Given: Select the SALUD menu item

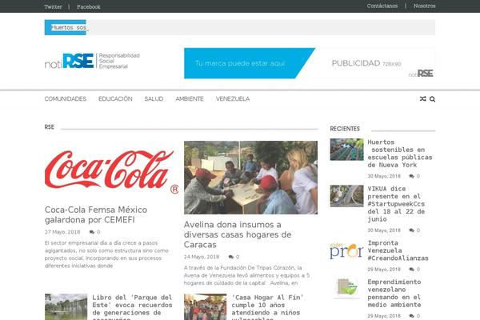Looking at the screenshot, I should pos(154,99).
